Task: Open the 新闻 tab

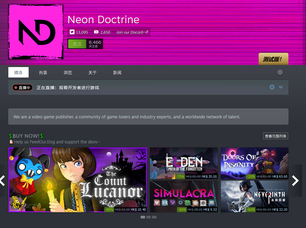Action: tap(117, 73)
